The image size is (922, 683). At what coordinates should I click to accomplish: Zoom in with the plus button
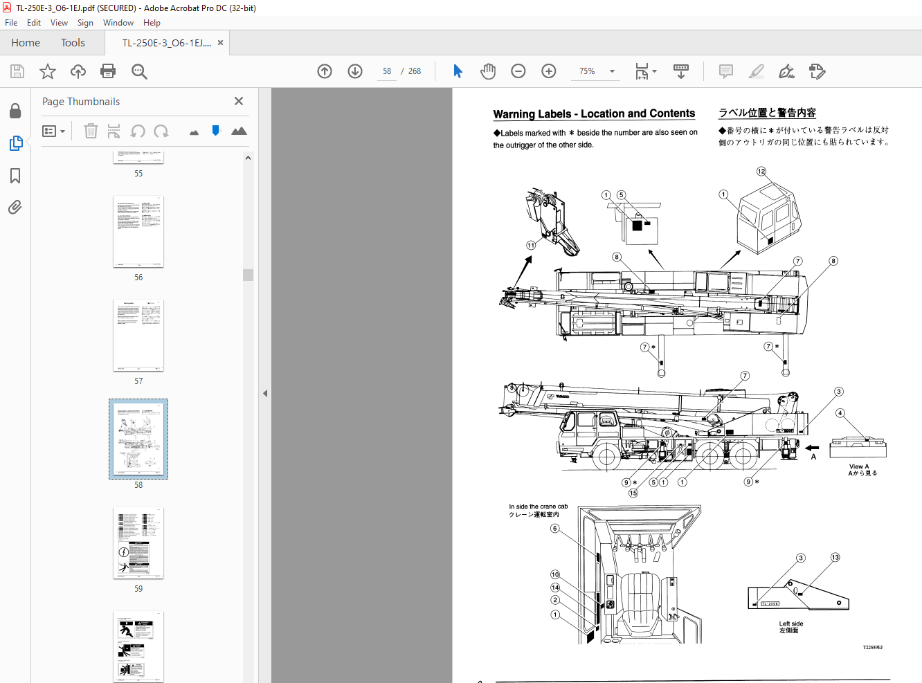[x=549, y=71]
